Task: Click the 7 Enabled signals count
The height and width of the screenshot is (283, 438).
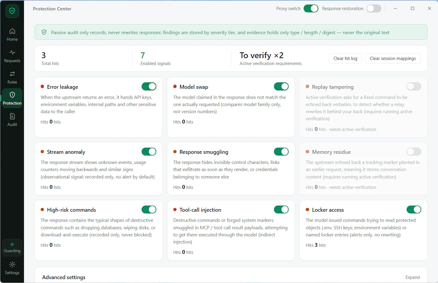Action: click(143, 55)
